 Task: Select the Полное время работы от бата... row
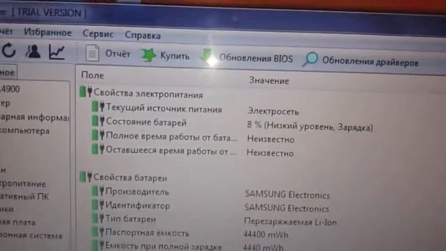171,137
